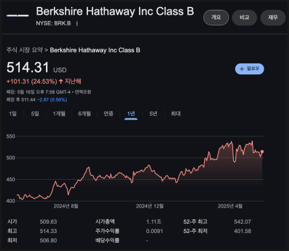Click the 팔로우 follow button
The height and width of the screenshot is (251, 289).
click(x=249, y=69)
